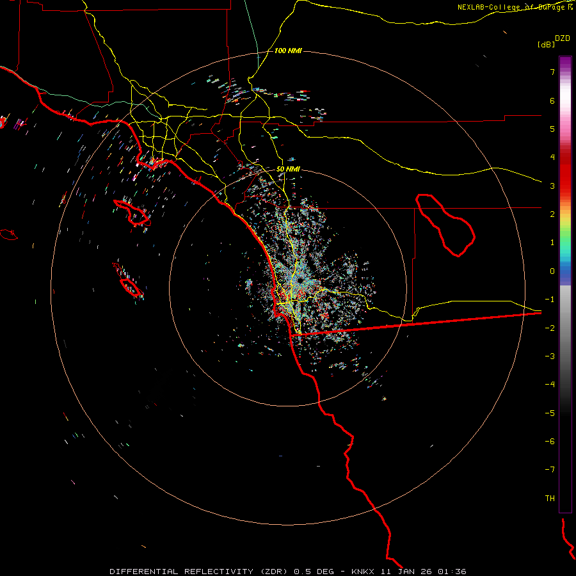The width and height of the screenshot is (576, 576).
Task: Select the "DZD" product label above color scale
Action: pyautogui.click(x=563, y=38)
